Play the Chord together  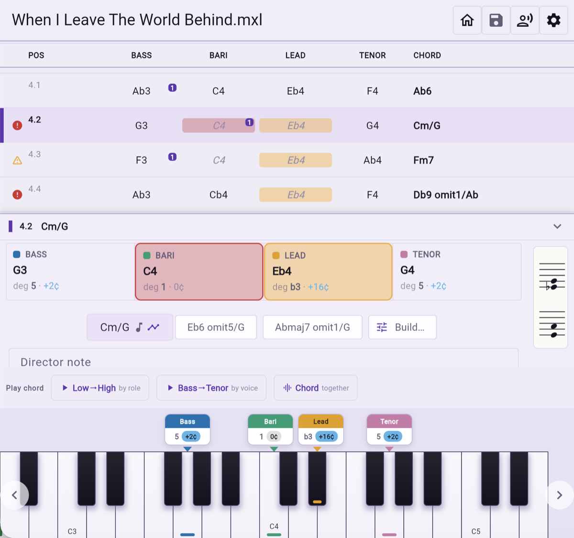tap(316, 388)
